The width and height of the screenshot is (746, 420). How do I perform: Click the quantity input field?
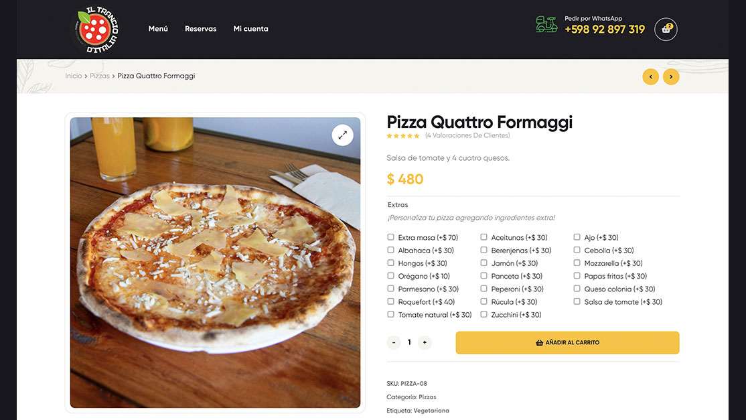409,342
